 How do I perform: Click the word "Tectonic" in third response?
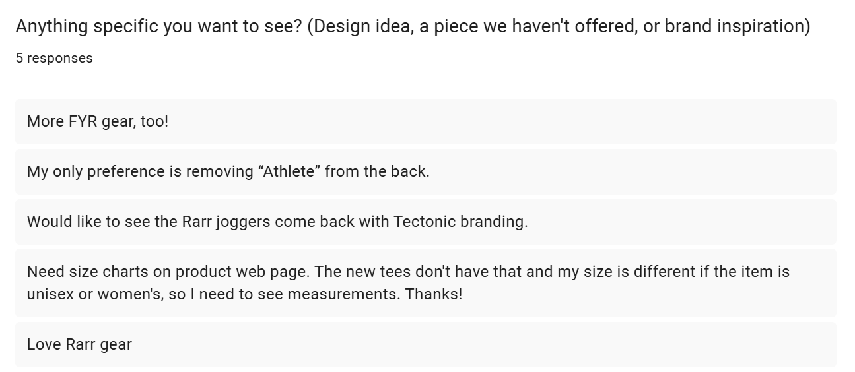[425, 222]
